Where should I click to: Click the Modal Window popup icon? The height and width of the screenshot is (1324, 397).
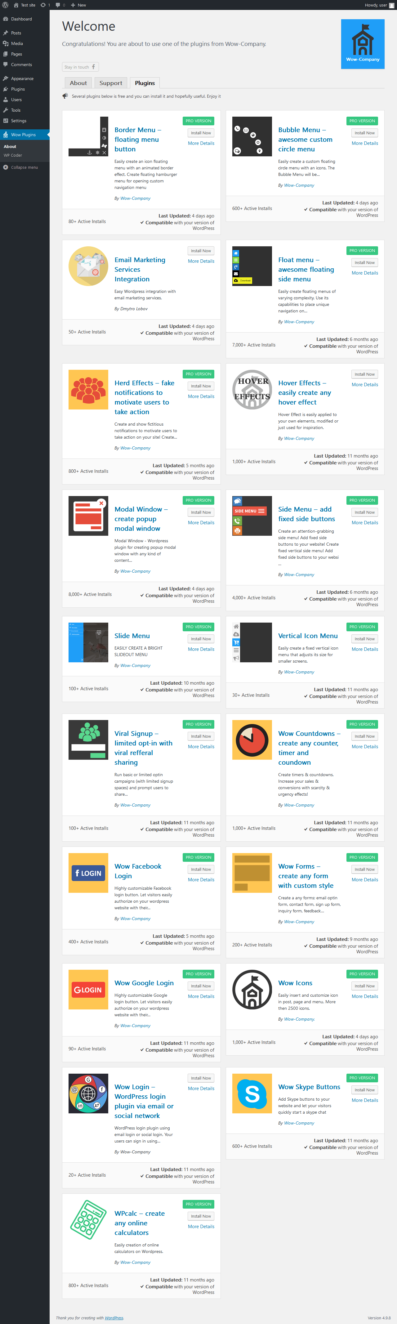88,516
